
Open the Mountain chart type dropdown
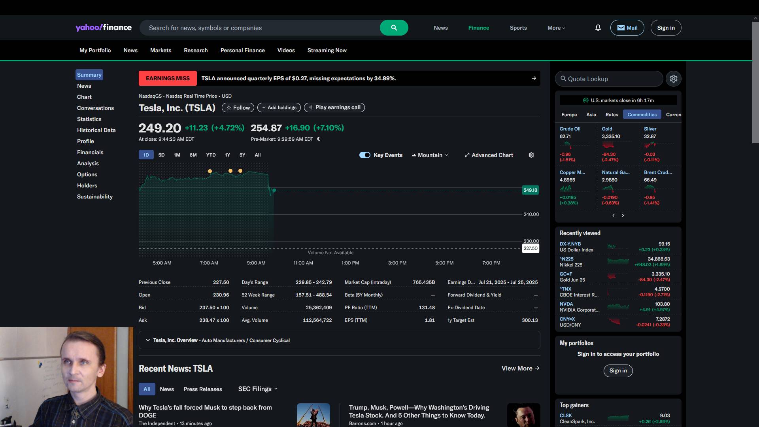[430, 155]
